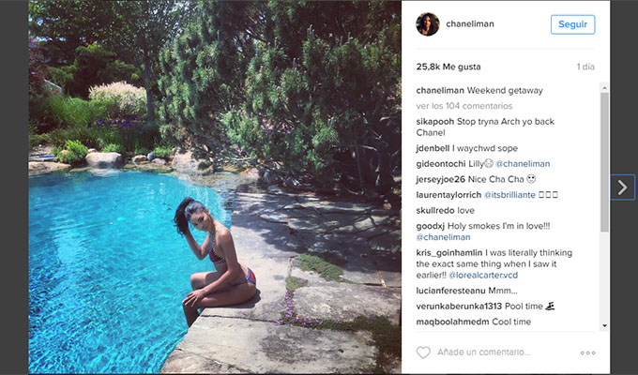The width and height of the screenshot is (638, 375).
Task: Click the comments scrollbar thumb
Action: tap(604, 162)
